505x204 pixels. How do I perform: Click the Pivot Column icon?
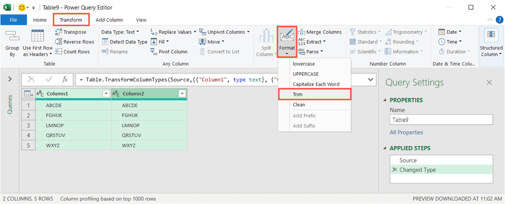coord(154,52)
